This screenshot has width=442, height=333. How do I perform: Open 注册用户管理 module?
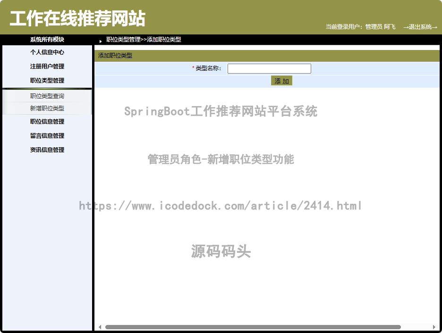point(47,67)
